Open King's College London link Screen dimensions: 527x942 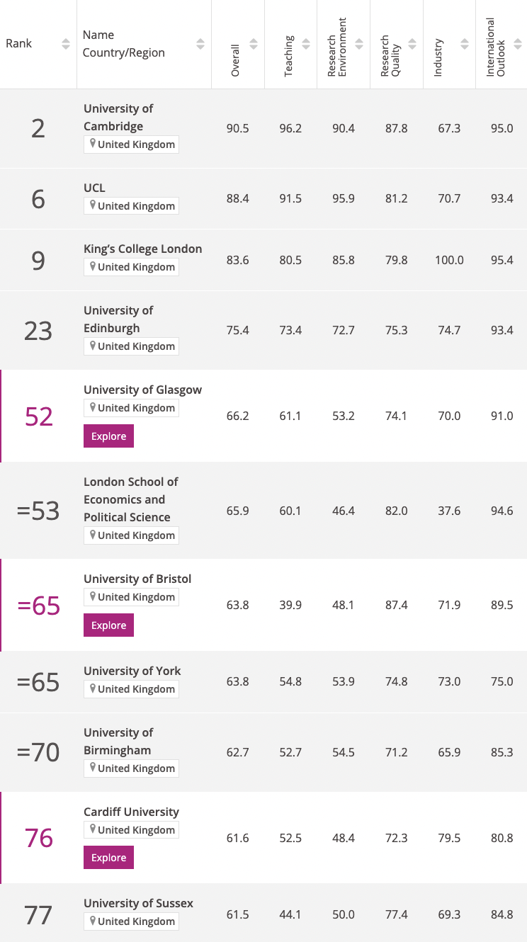pyautogui.click(x=143, y=249)
